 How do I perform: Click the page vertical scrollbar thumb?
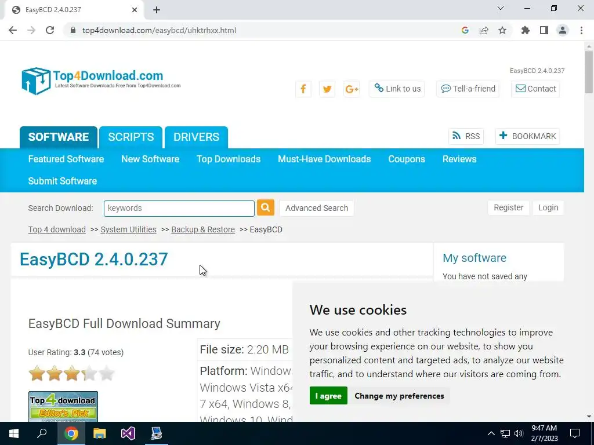pyautogui.click(x=589, y=72)
